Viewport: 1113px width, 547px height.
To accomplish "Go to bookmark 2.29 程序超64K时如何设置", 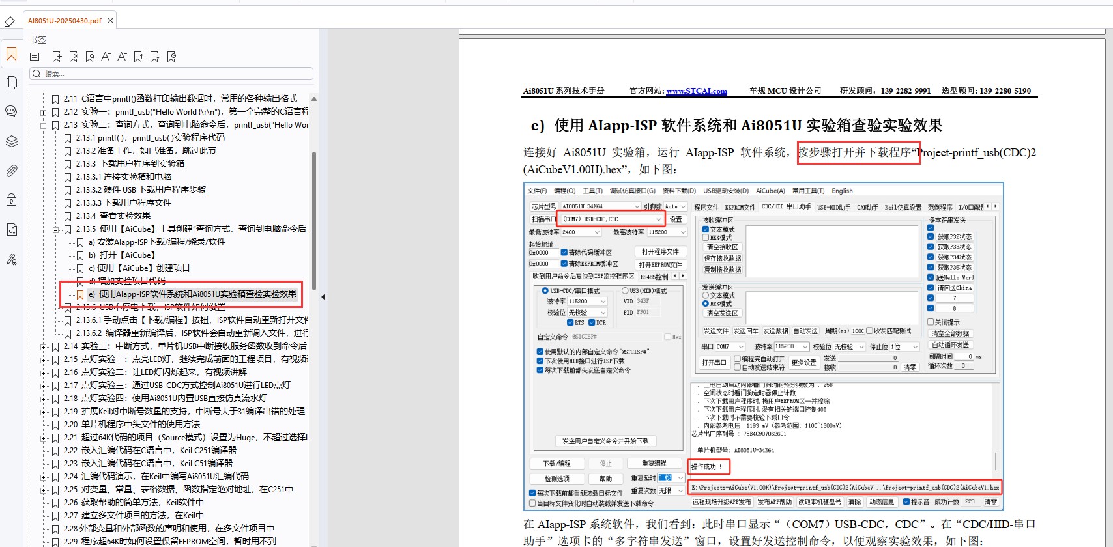I will coord(170,542).
